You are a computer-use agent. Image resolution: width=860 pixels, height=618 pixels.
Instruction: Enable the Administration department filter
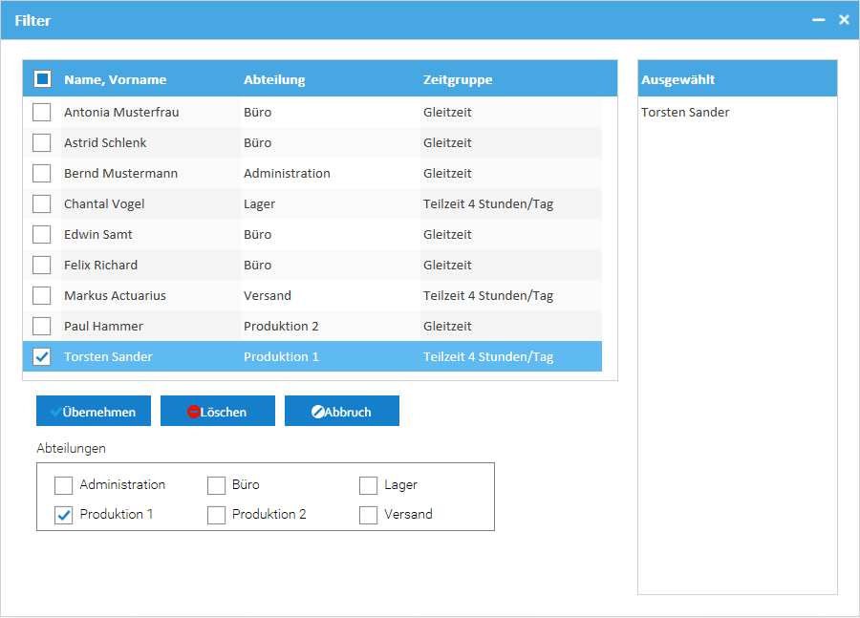tap(64, 485)
